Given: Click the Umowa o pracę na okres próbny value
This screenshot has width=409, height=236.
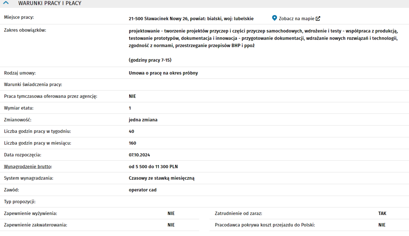Looking at the screenshot, I should (163, 73).
